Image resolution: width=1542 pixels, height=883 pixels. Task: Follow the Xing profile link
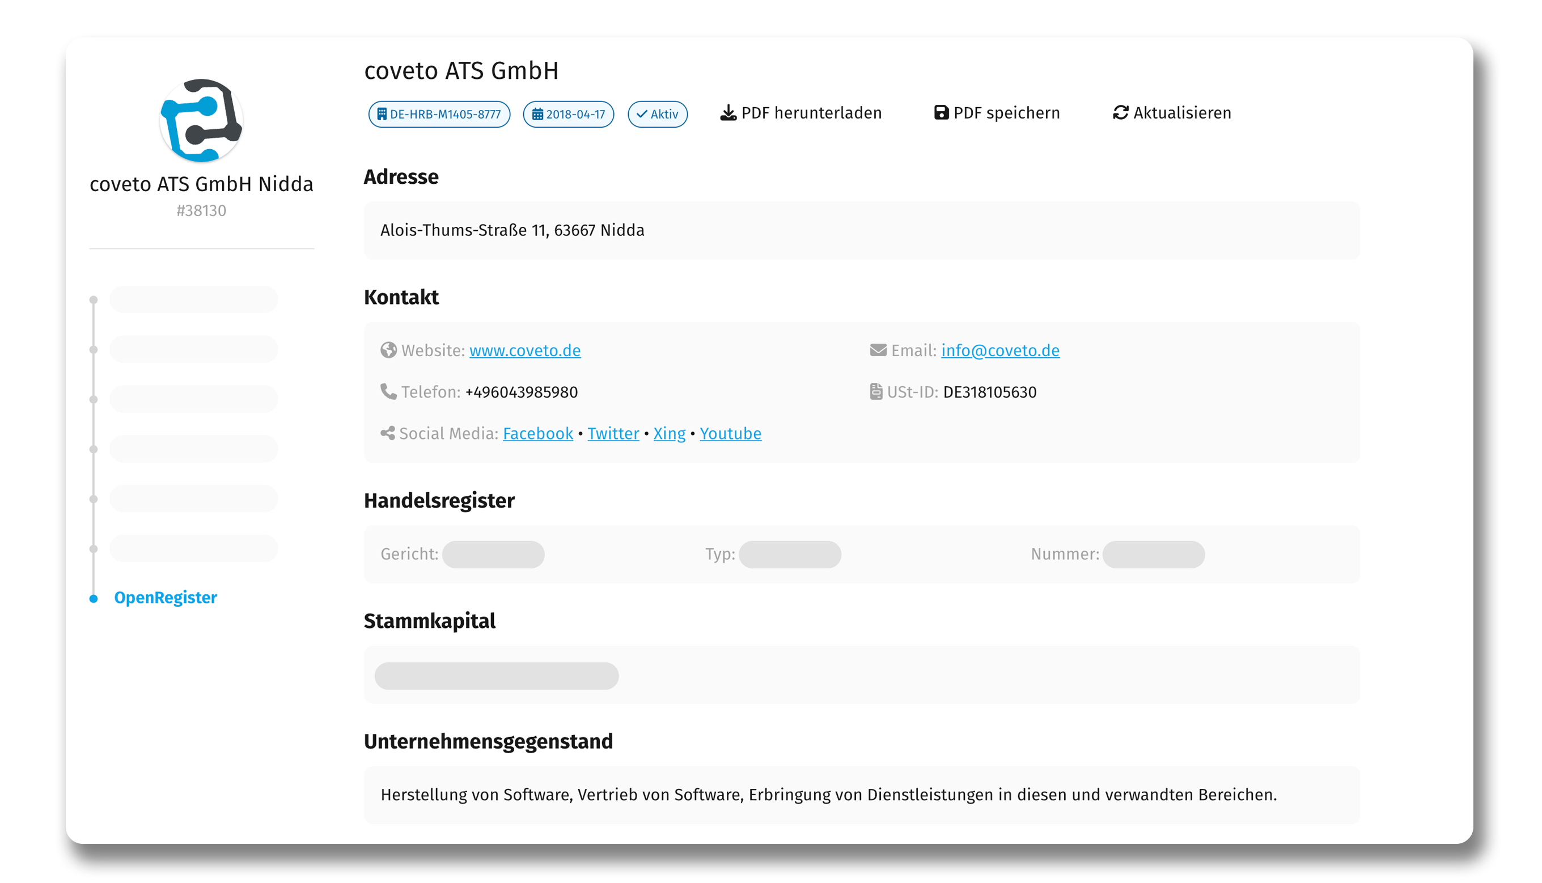[669, 434]
